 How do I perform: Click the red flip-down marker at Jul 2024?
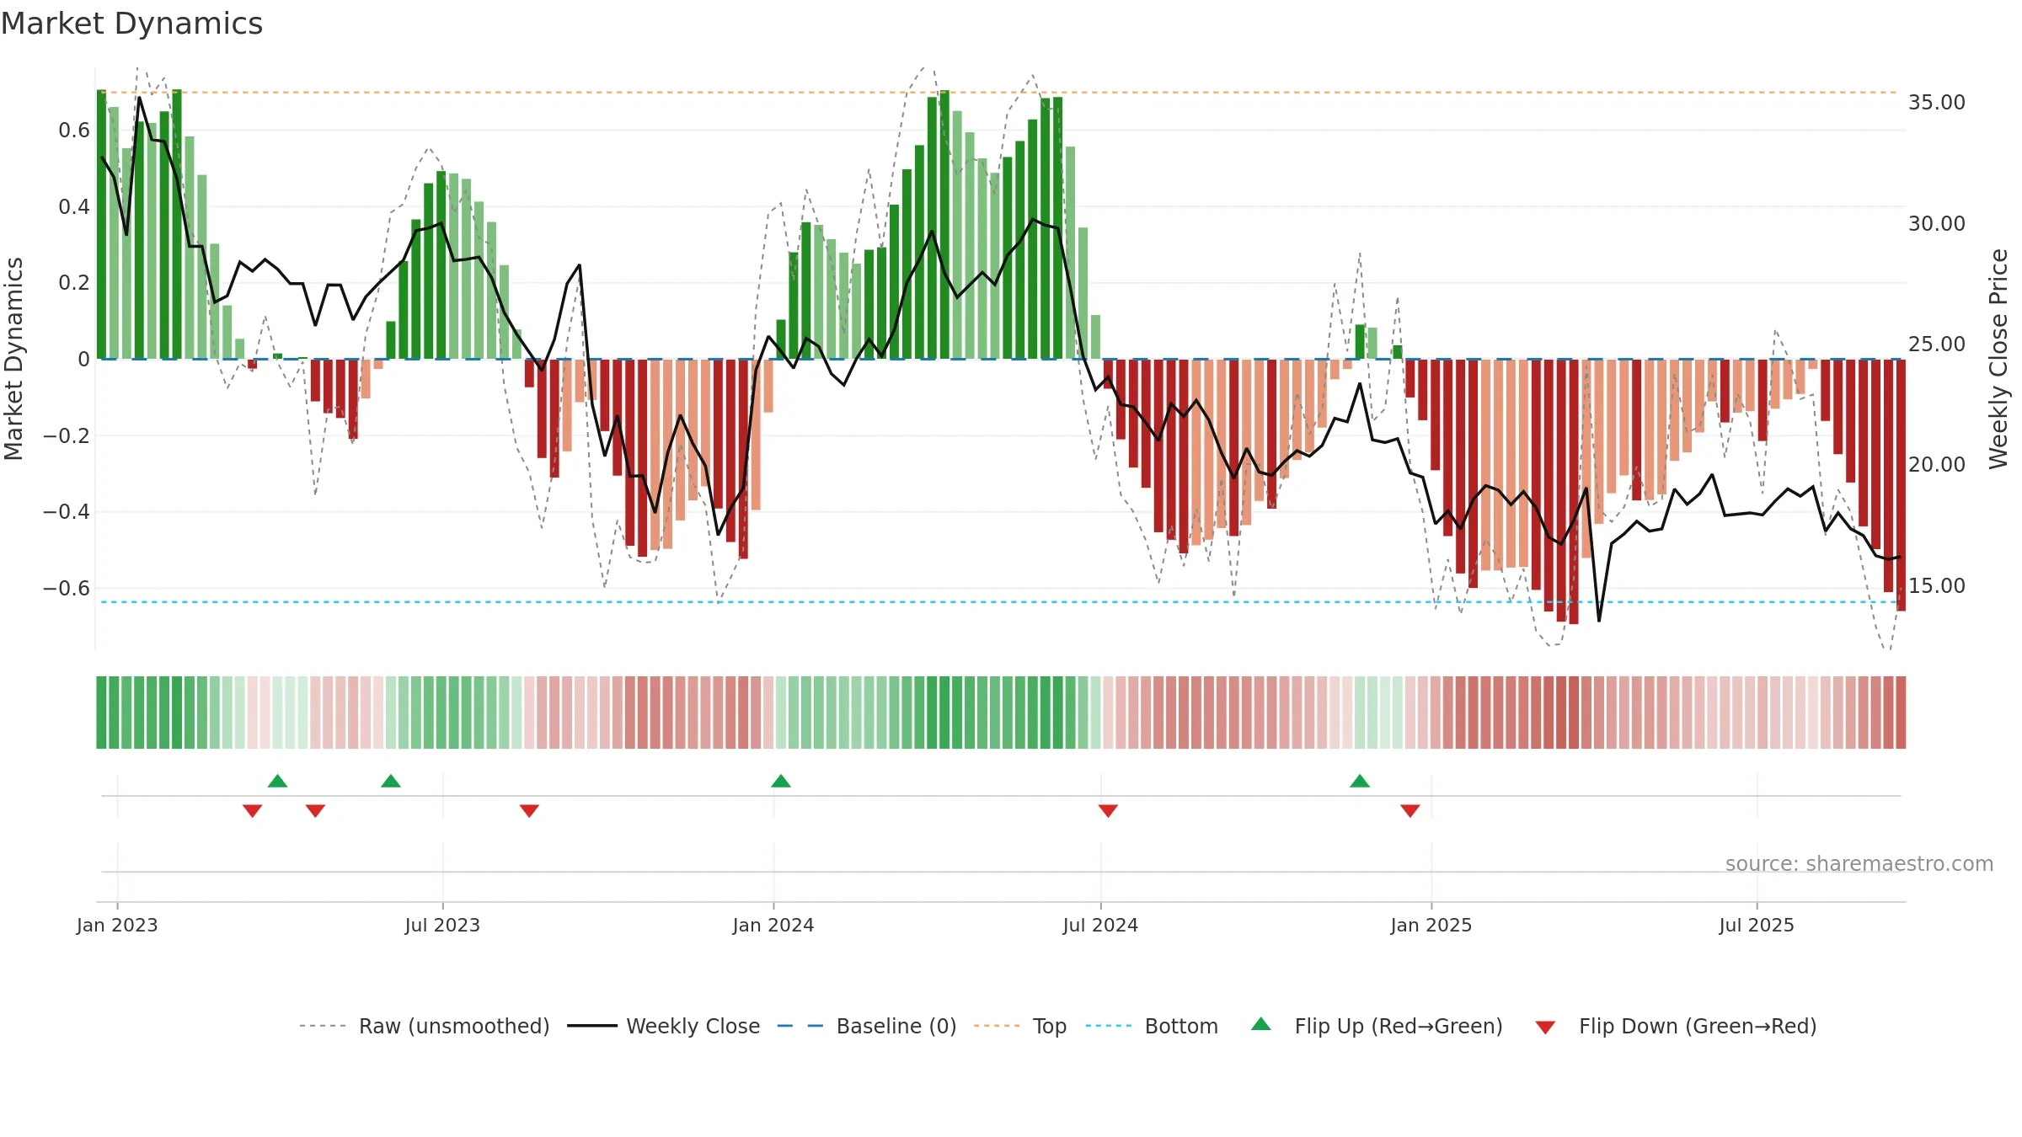click(1108, 810)
